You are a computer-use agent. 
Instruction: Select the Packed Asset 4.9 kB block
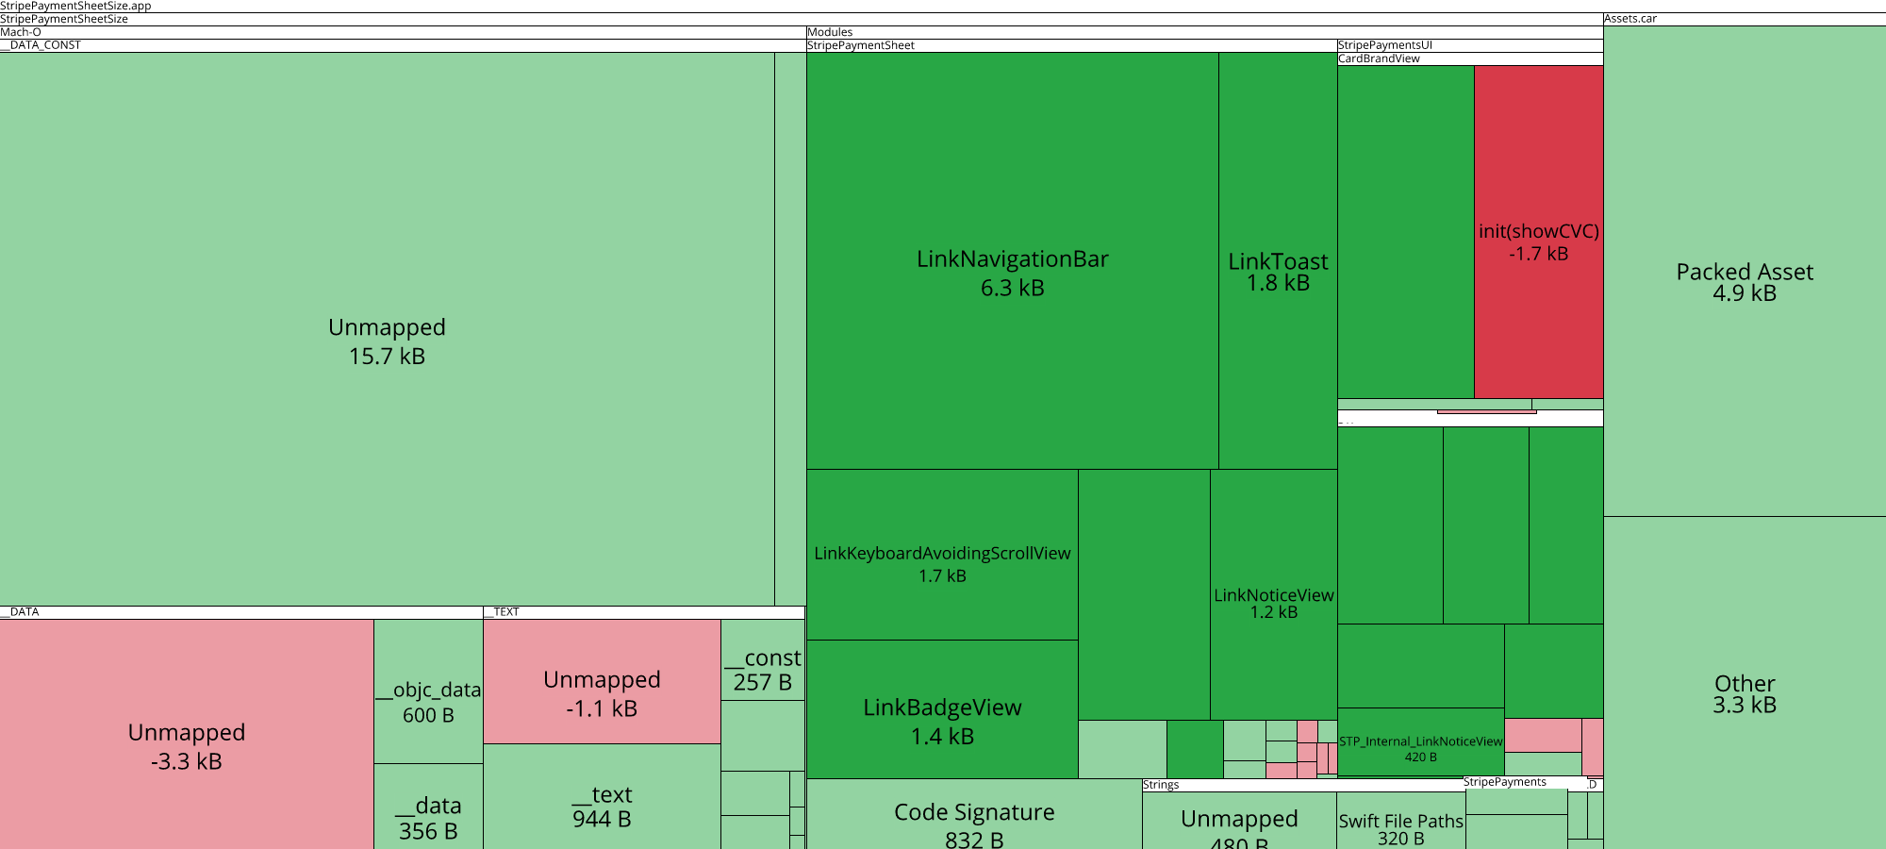pyautogui.click(x=1745, y=272)
